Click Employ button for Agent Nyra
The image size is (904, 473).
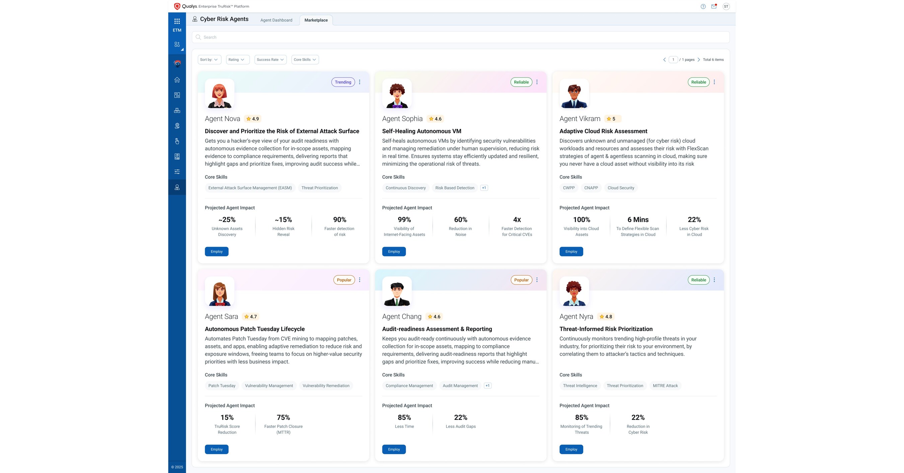(571, 449)
